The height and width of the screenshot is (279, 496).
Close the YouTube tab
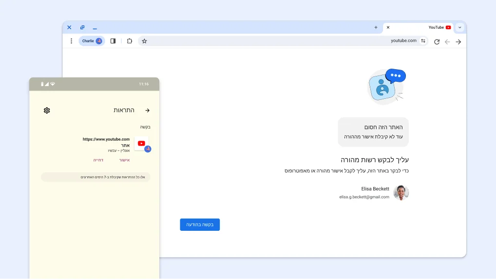[388, 27]
